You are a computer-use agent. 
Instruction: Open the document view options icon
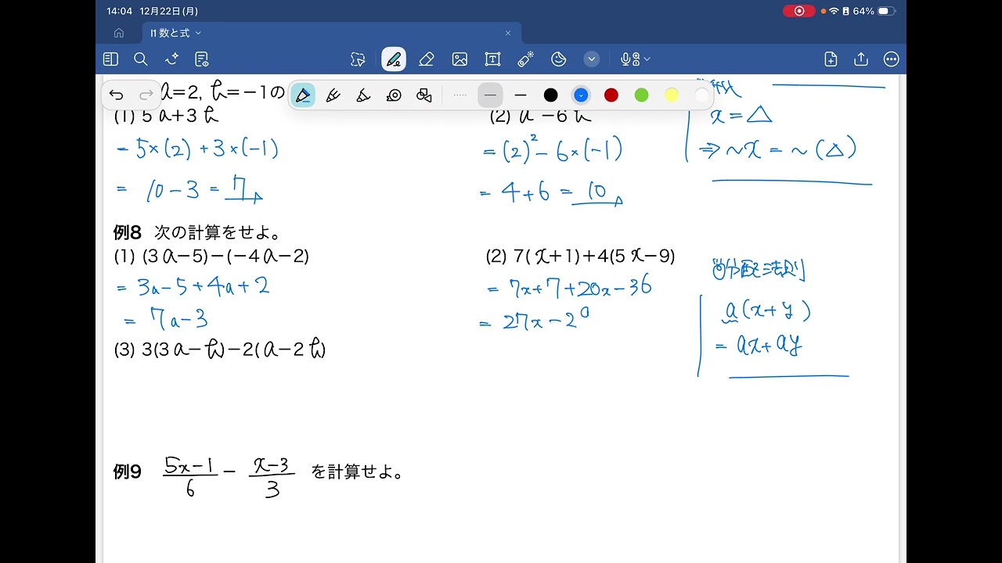click(x=201, y=59)
